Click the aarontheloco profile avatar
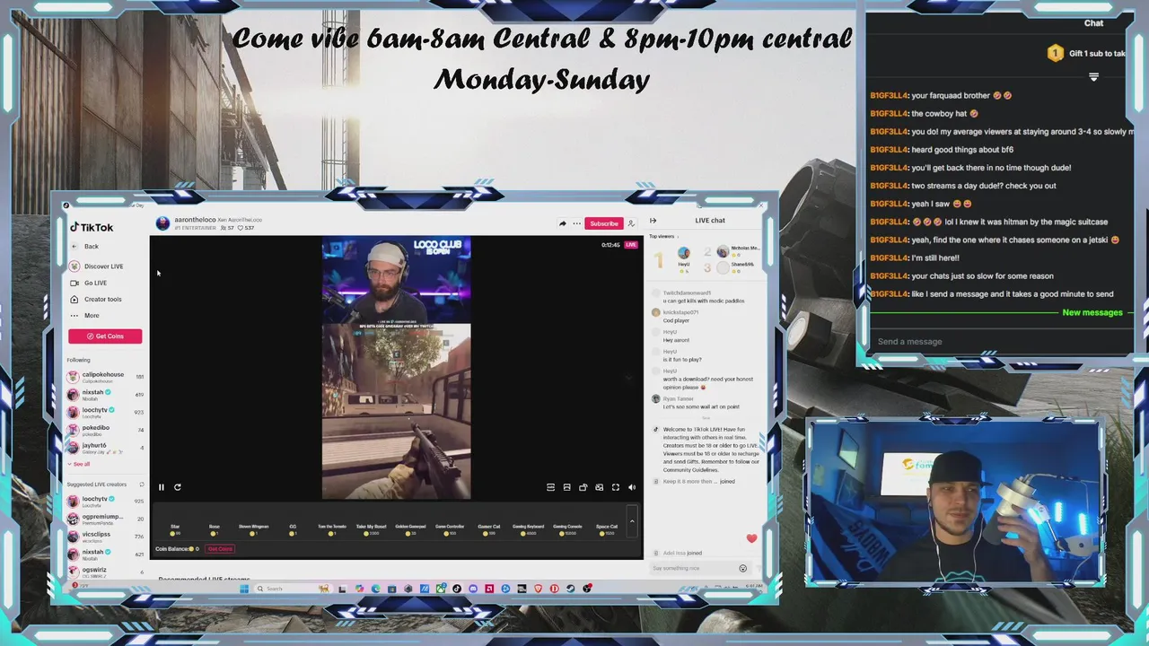The image size is (1149, 646). (162, 223)
